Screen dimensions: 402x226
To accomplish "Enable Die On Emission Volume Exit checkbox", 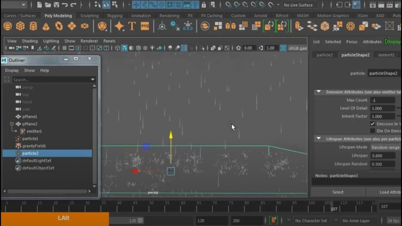I will click(372, 131).
